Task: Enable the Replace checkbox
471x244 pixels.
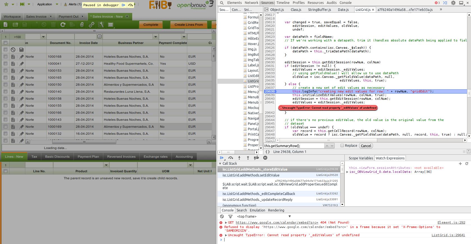Action: [342, 146]
